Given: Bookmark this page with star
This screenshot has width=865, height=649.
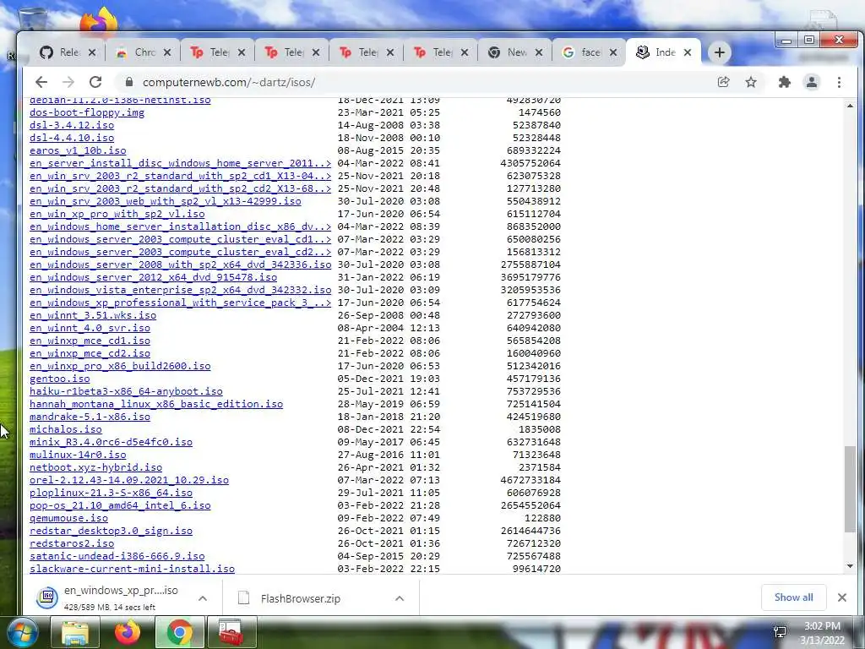Looking at the screenshot, I should point(751,82).
